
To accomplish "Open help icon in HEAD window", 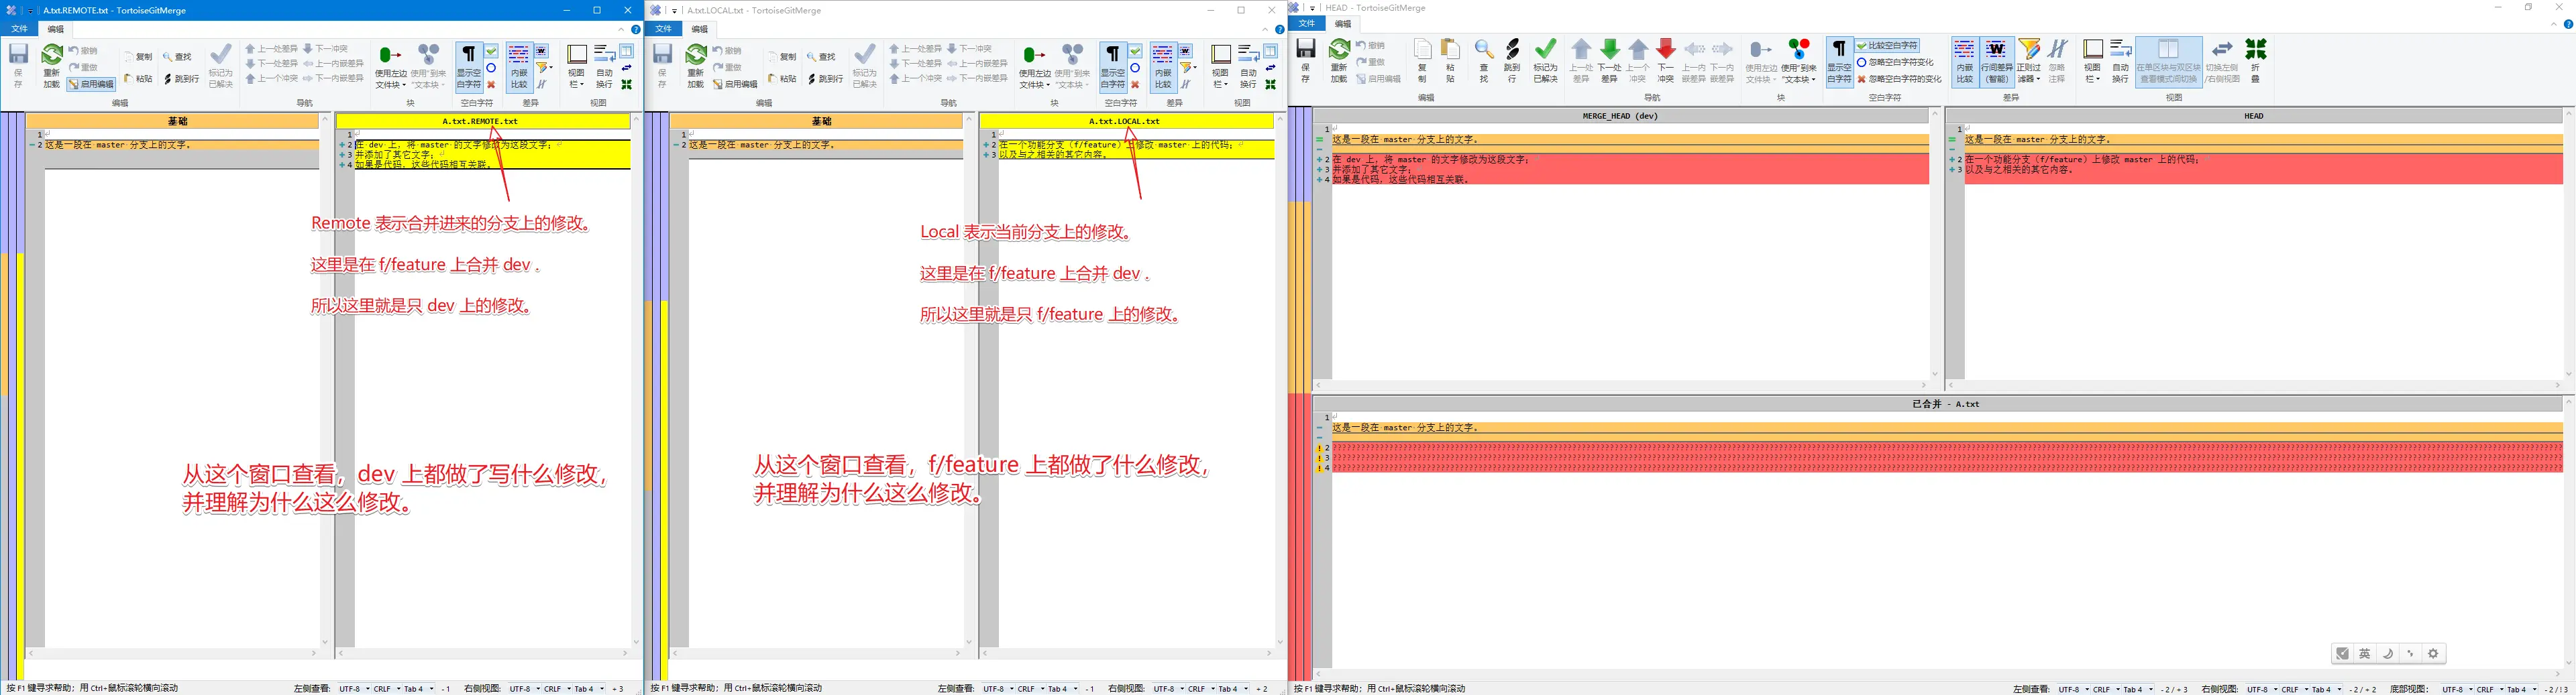I will point(2568,24).
